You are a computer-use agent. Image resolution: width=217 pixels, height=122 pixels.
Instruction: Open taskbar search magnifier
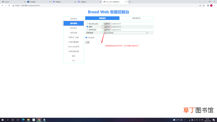click(7, 120)
